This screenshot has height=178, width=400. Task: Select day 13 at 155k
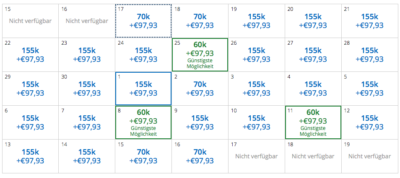pos(30,156)
